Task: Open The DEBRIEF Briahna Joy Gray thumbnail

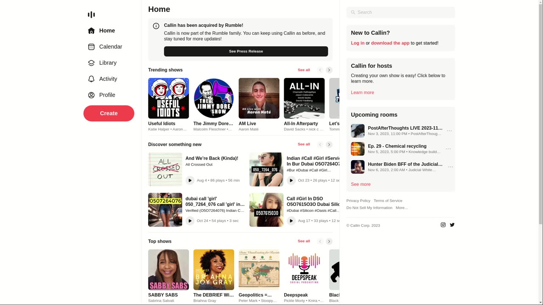Action: [x=214, y=270]
